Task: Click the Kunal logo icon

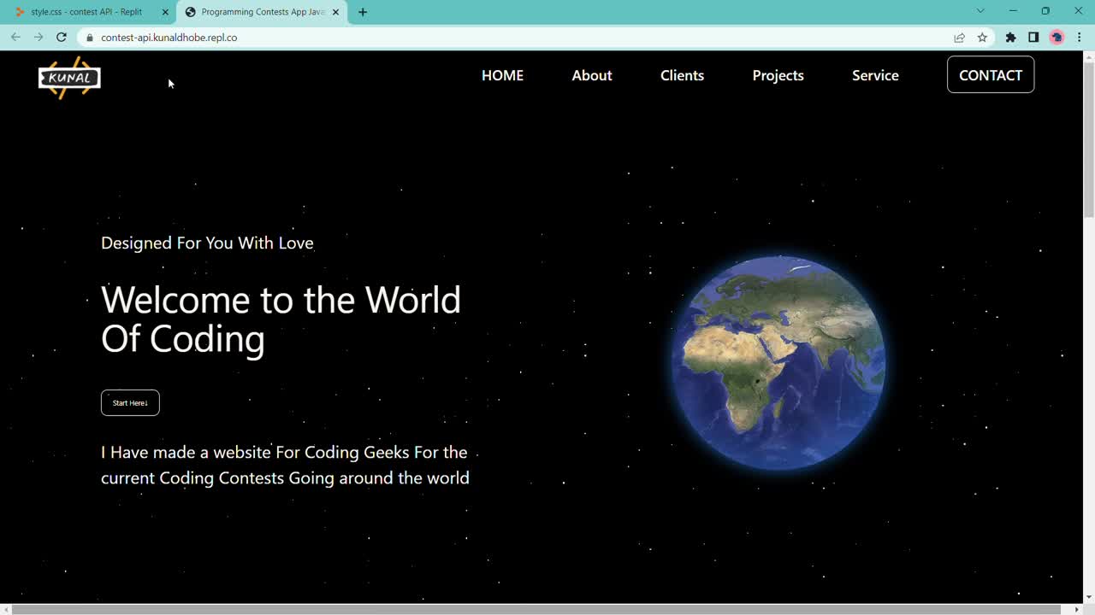Action: [x=69, y=78]
